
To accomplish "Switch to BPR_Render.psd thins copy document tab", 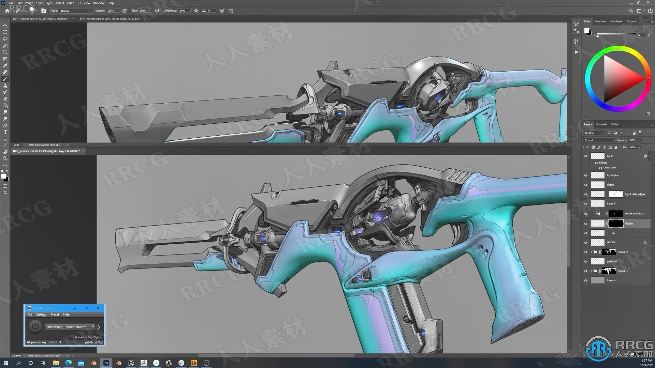I will tap(110, 19).
